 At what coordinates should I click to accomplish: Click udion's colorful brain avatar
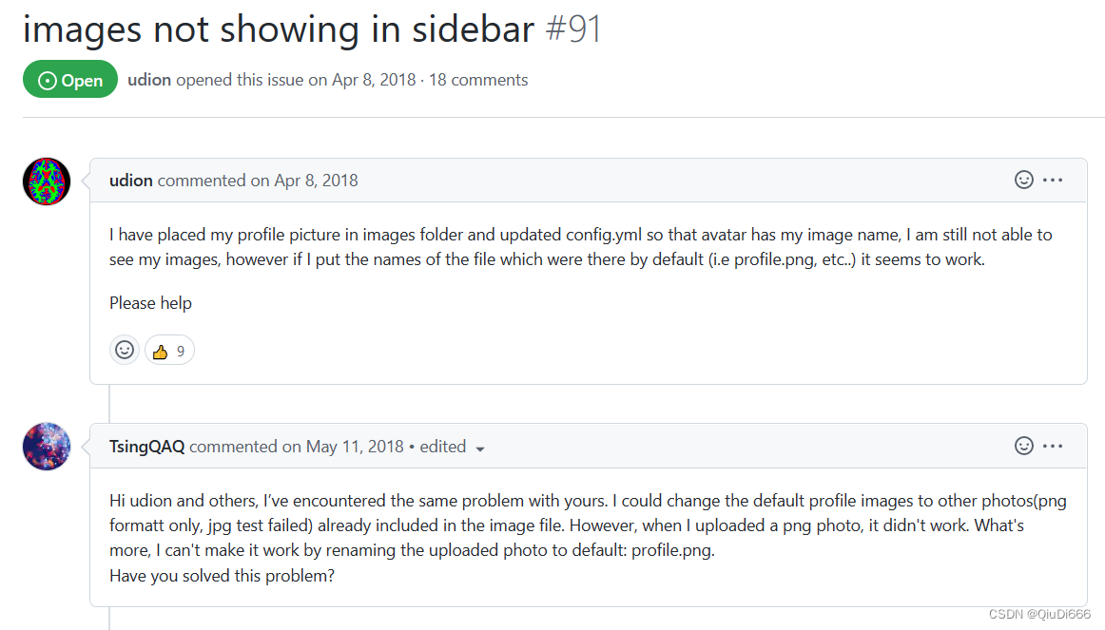(x=47, y=181)
